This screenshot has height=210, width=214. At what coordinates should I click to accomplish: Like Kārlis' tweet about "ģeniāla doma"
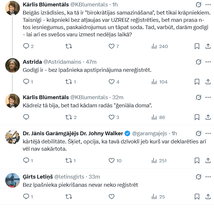click(x=111, y=117)
